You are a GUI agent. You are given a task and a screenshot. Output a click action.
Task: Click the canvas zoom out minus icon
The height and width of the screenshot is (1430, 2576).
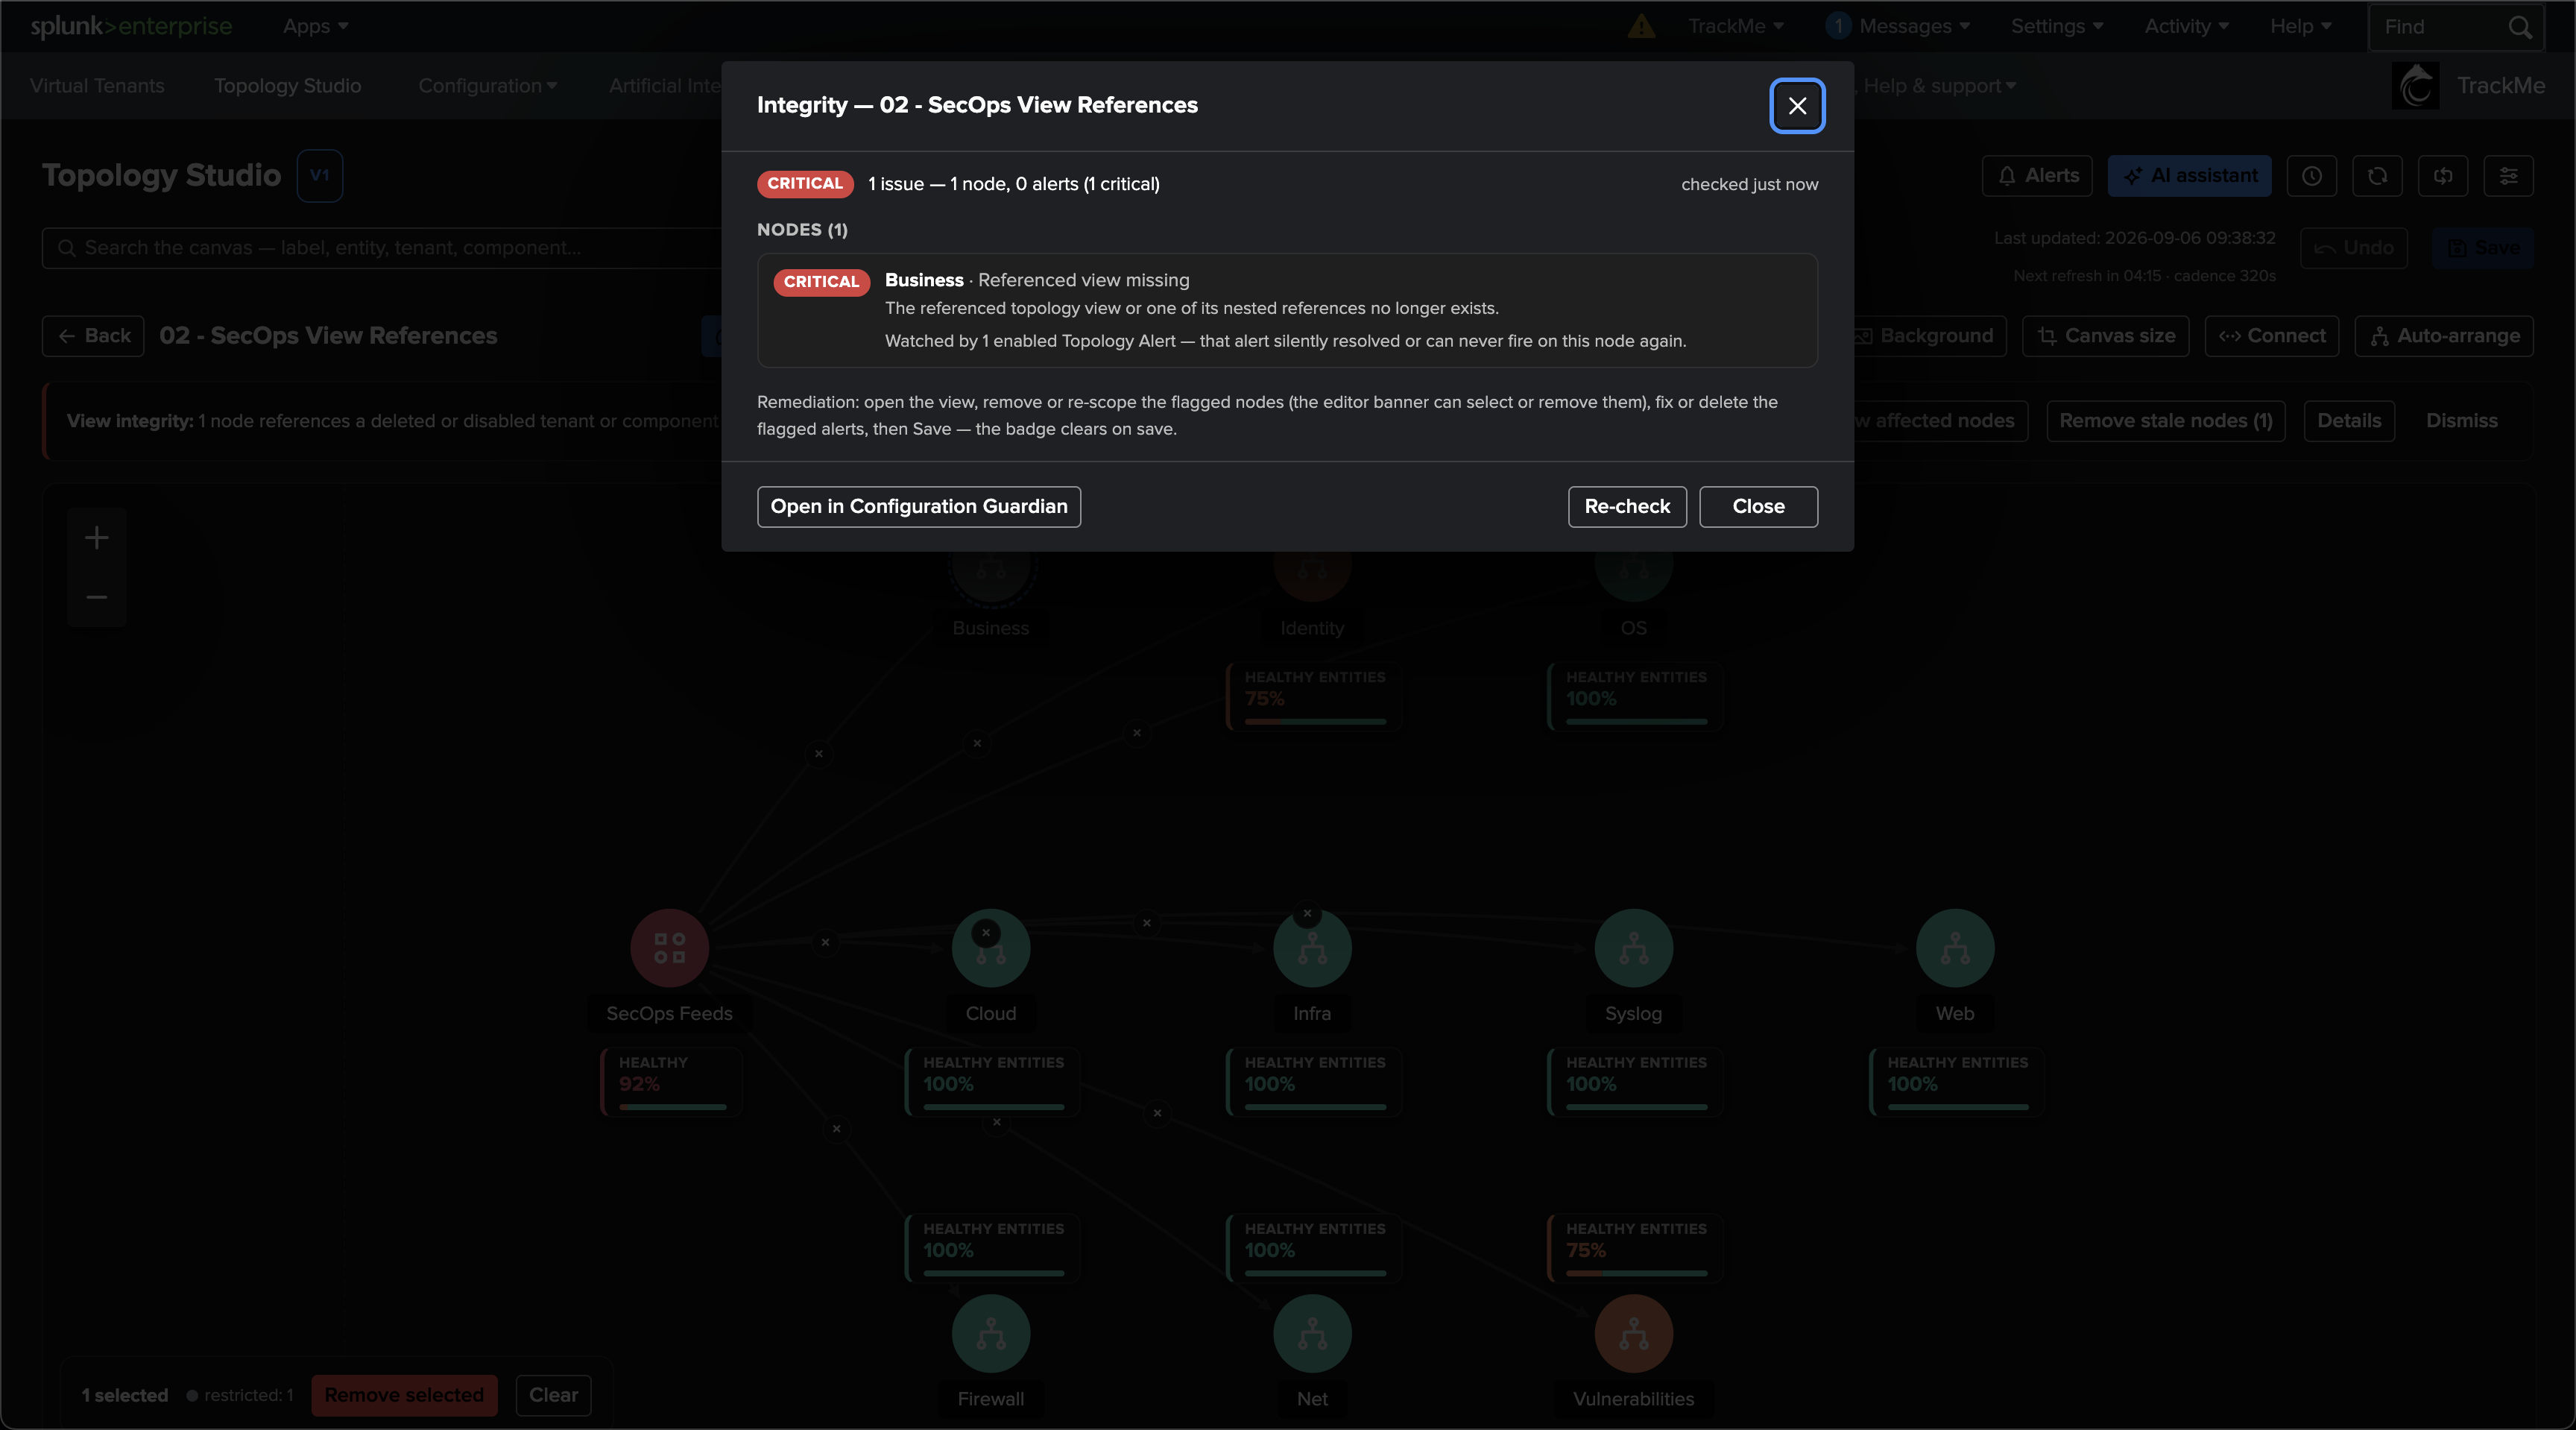click(x=97, y=597)
